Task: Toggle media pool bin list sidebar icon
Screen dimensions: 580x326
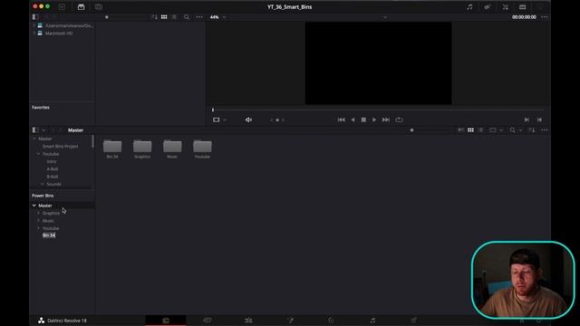Action: pos(35,130)
